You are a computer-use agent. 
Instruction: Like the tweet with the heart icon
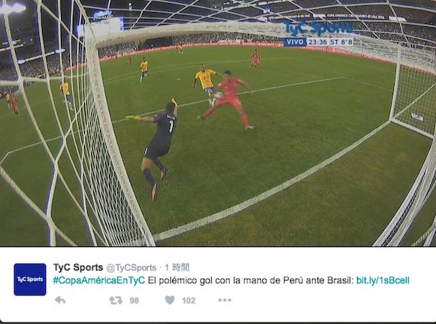(x=170, y=300)
